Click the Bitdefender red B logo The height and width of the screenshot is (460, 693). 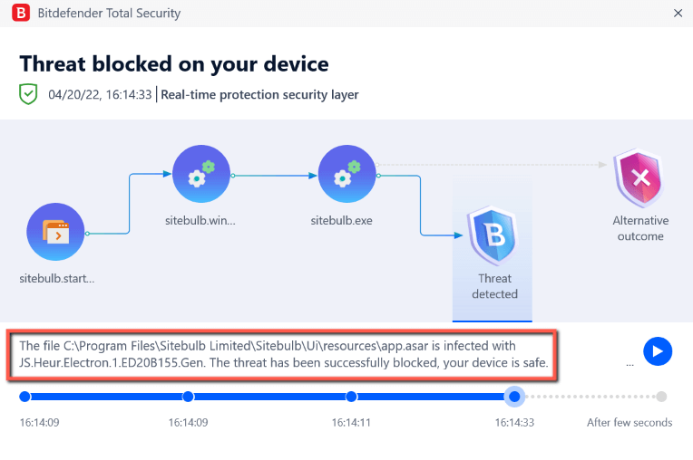tap(21, 13)
